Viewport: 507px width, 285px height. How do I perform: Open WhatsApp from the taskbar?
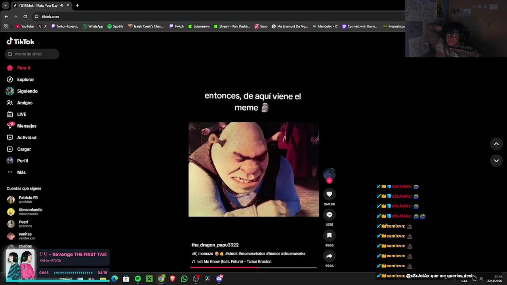[184, 279]
